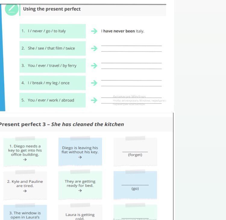226x220 pixels.
Task: Click the blank line above (go)
Action: click(x=135, y=185)
